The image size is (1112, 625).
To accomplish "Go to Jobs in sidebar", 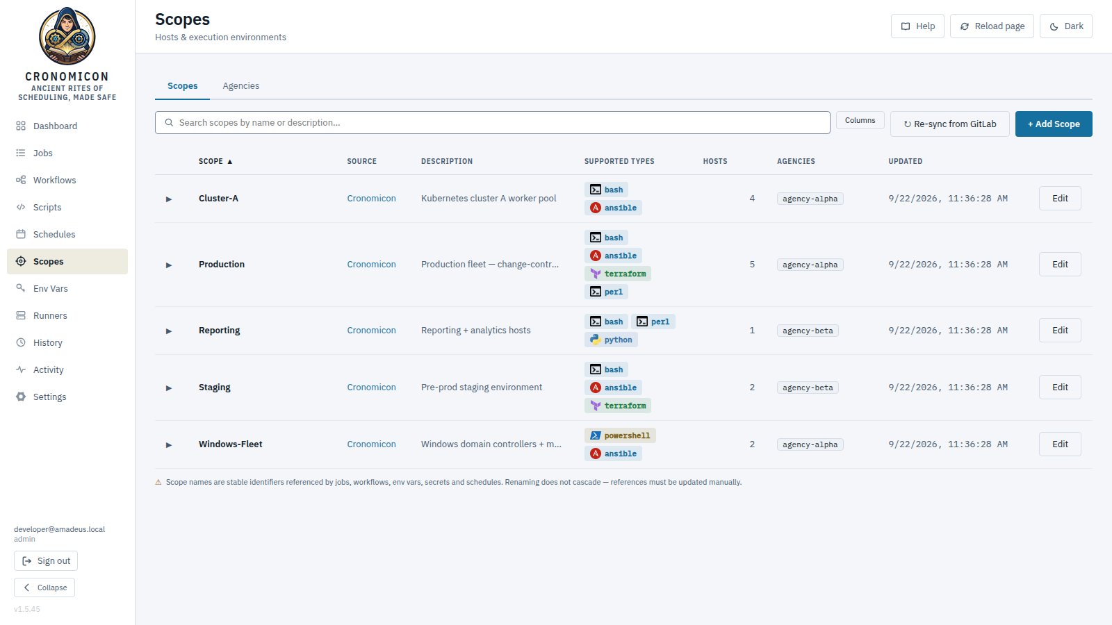I will click(x=67, y=153).
